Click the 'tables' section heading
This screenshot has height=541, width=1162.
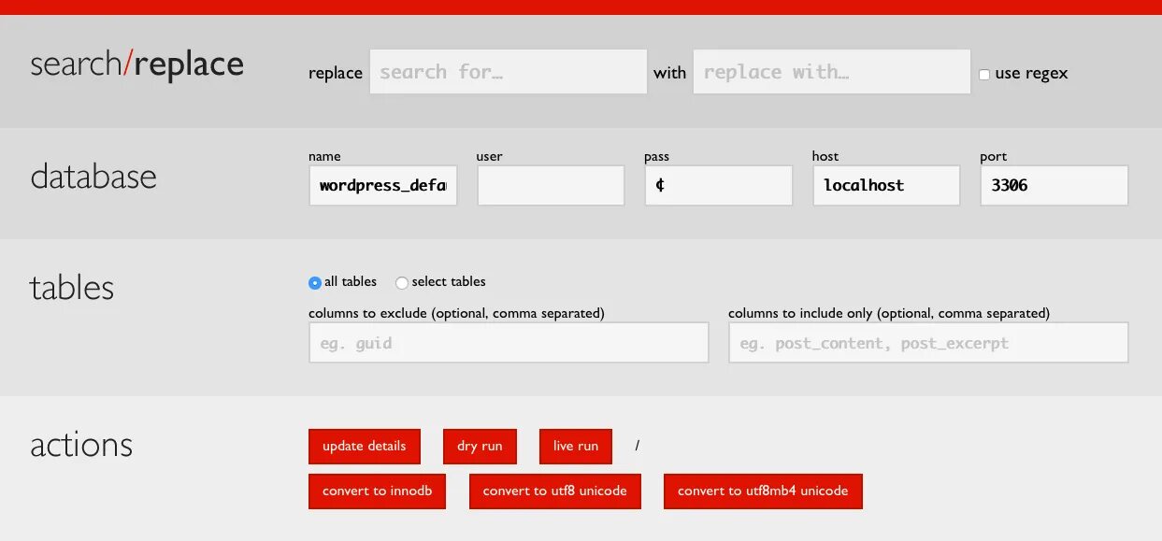pyautogui.click(x=72, y=287)
